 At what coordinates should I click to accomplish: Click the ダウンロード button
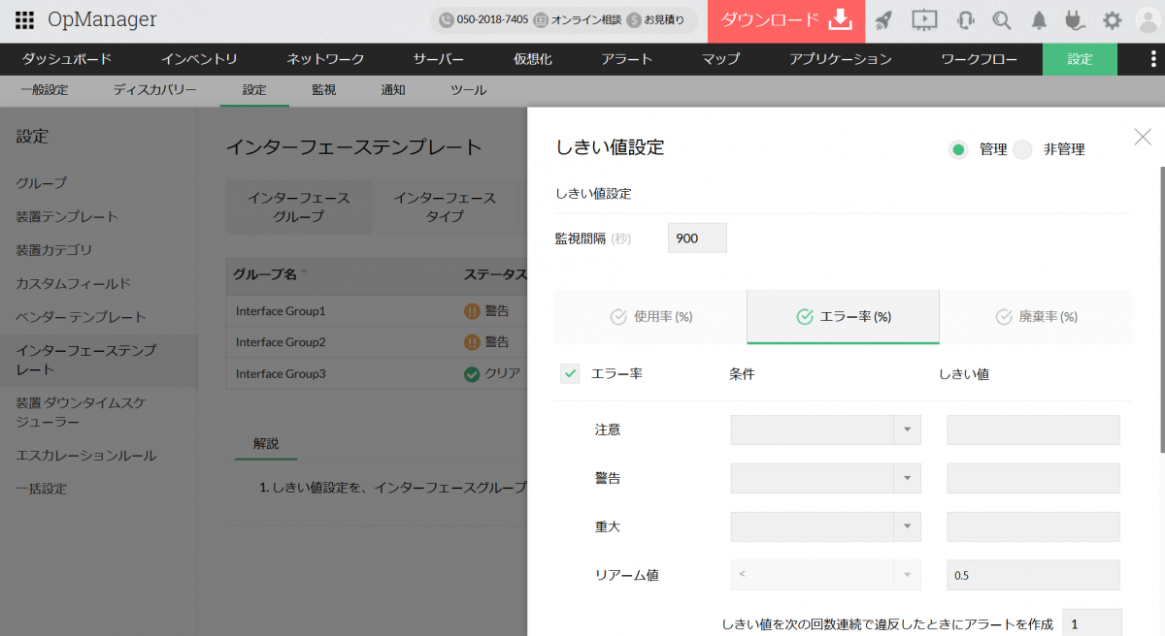coord(786,21)
